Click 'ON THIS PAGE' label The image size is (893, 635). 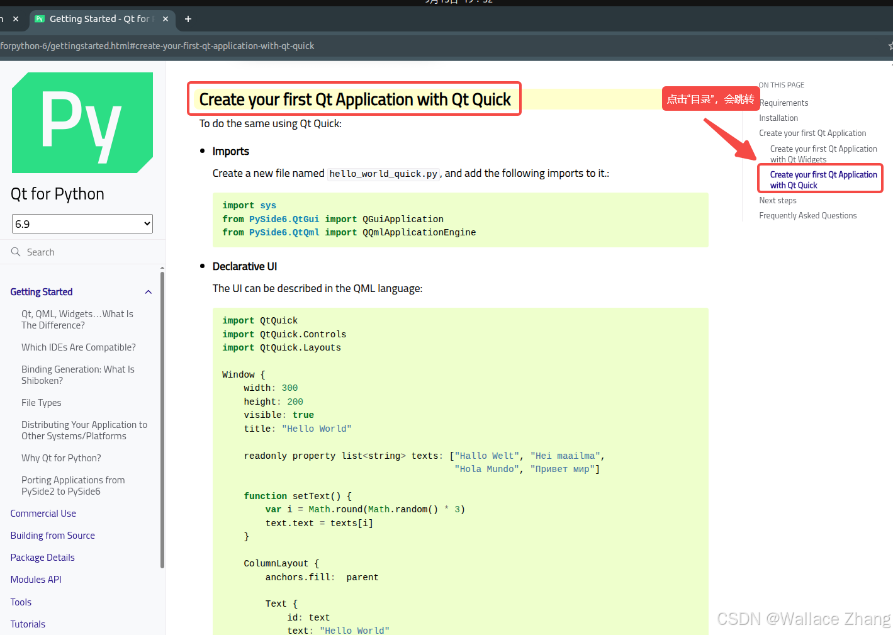782,85
